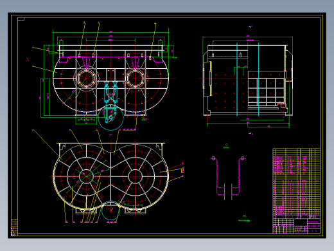The image size is (334, 251).
Task: Select the cyan detail circle under plan view
Action: coord(110,211)
